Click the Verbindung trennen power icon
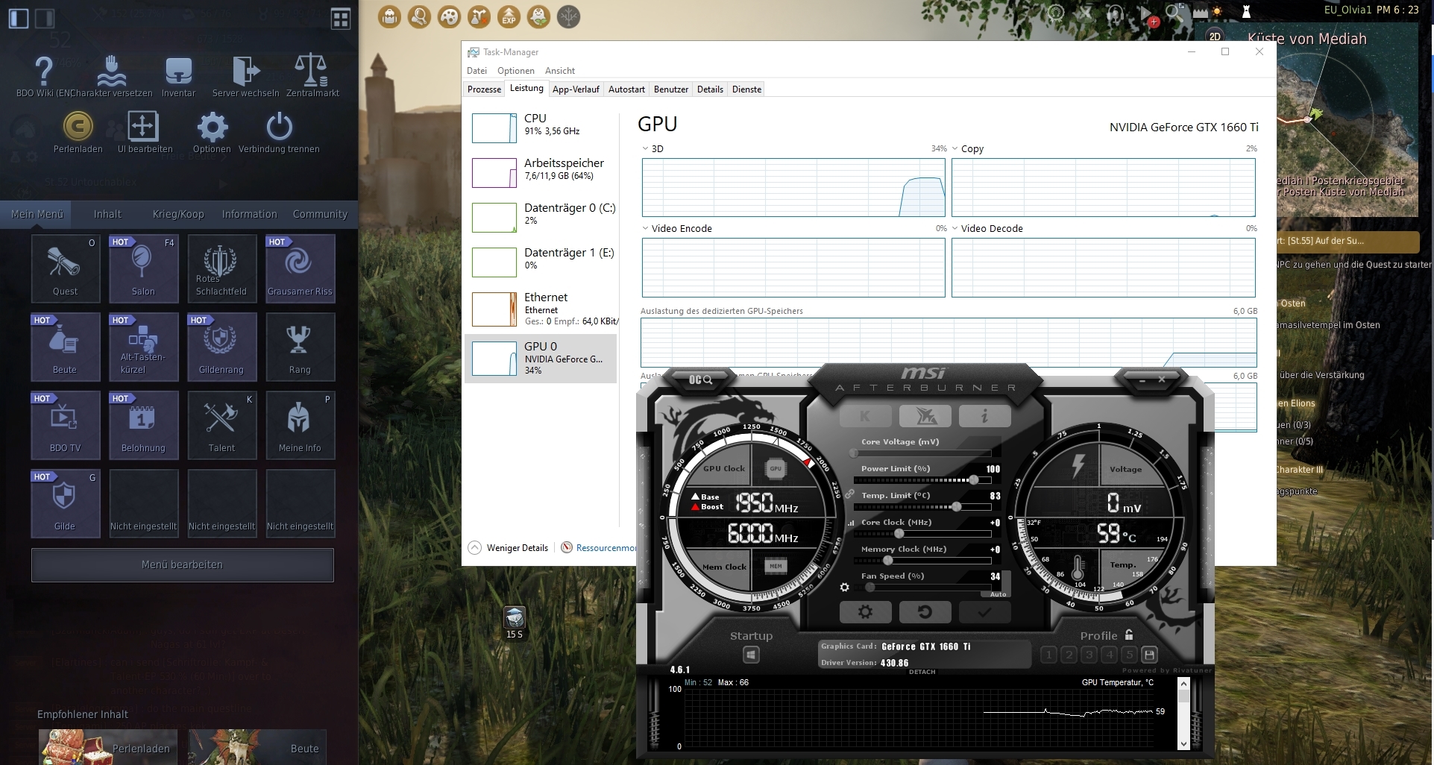 [279, 127]
